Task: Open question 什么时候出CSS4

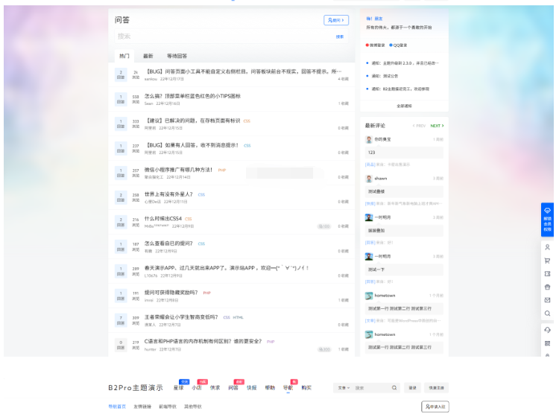Action: 163,218
